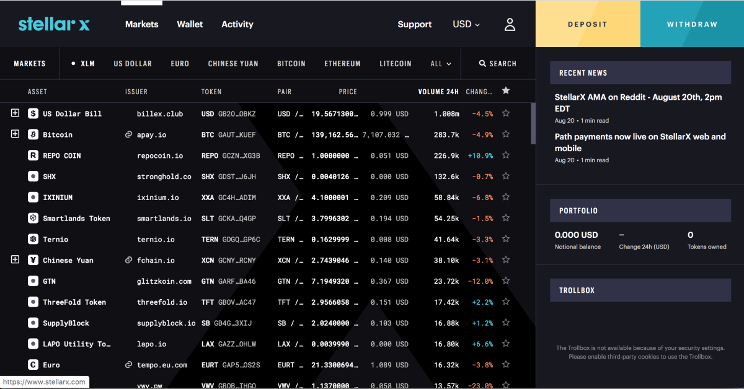
Task: Click the StellarX logo
Action: tap(54, 24)
